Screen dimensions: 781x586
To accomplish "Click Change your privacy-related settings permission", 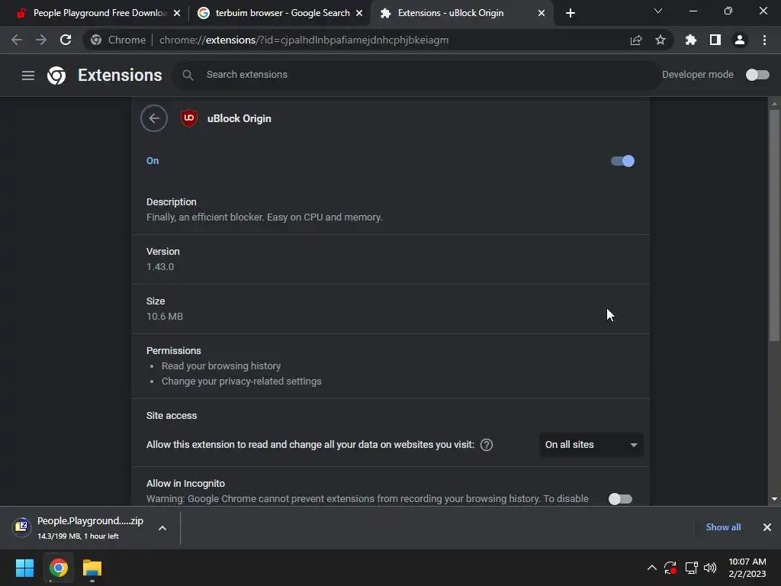I will [x=242, y=382].
